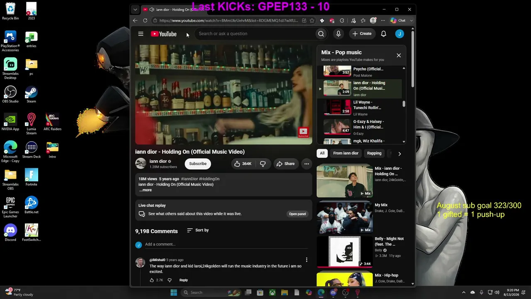
Task: Open the Edge profile avatar
Action: click(x=373, y=20)
